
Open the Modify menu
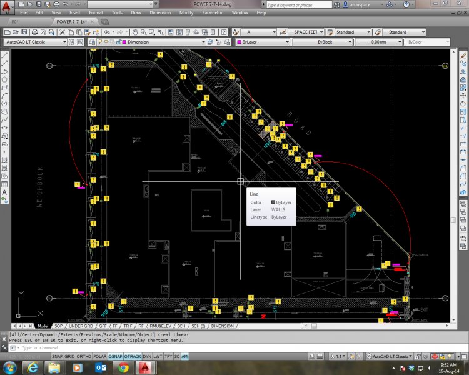point(186,12)
